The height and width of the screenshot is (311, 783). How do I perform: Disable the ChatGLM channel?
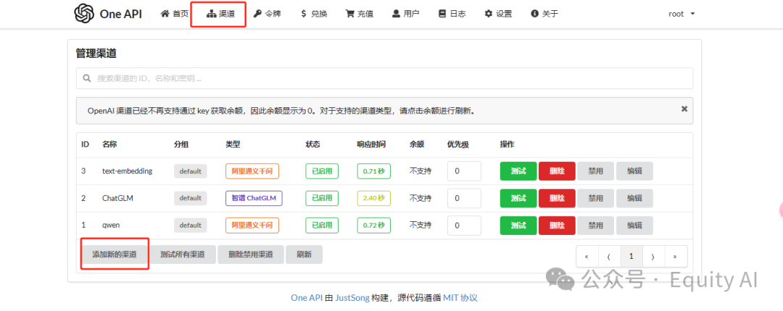tap(596, 198)
